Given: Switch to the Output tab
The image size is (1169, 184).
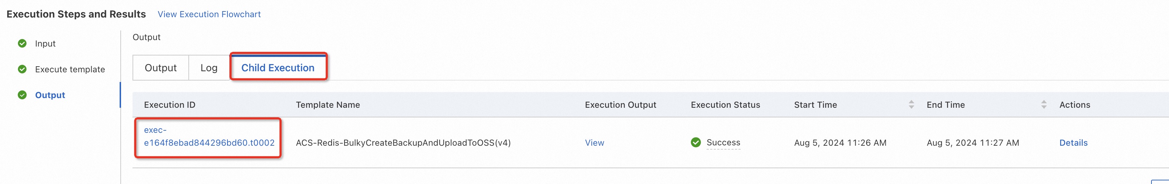Looking at the screenshot, I should (x=161, y=68).
